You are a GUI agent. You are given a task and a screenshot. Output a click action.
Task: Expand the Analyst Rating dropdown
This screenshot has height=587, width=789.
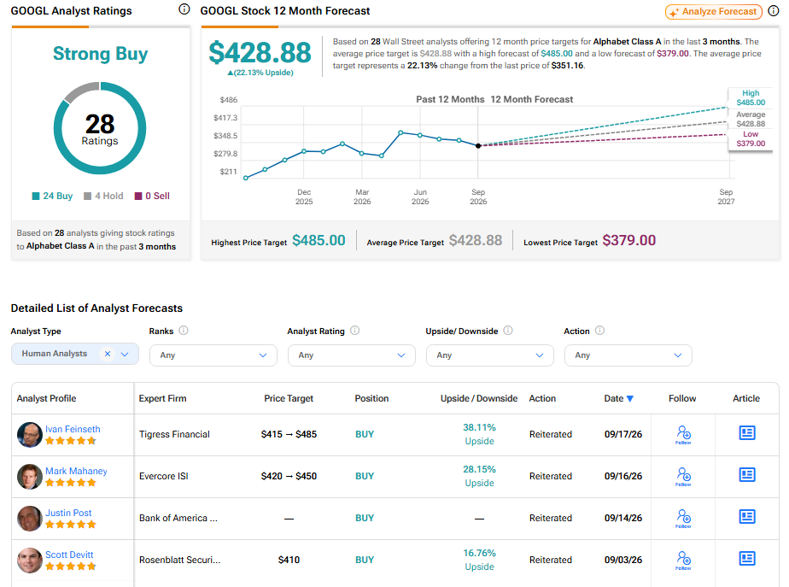point(351,355)
